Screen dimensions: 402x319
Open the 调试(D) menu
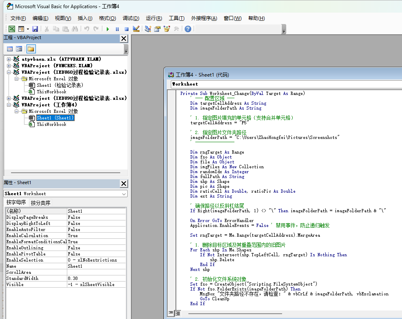[131, 18]
